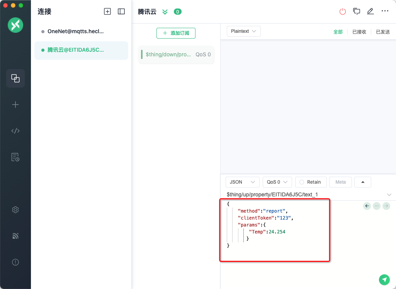This screenshot has height=289, width=396.
Task: Switch to 已发送 messages tab
Action: click(x=383, y=32)
